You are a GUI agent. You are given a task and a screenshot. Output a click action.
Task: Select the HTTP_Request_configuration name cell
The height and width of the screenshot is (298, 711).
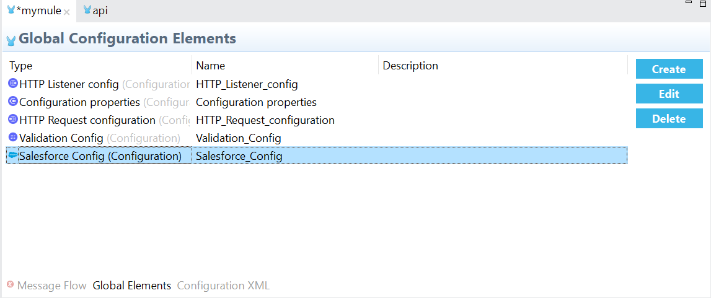pyautogui.click(x=265, y=120)
